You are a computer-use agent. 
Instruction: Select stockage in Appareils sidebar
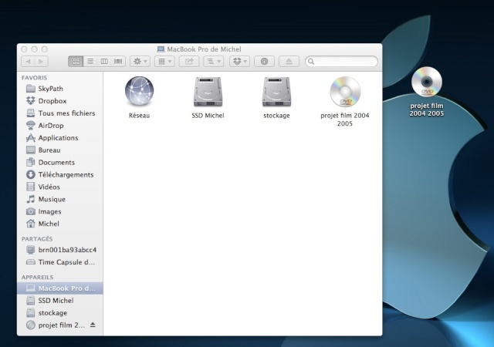coord(60,313)
